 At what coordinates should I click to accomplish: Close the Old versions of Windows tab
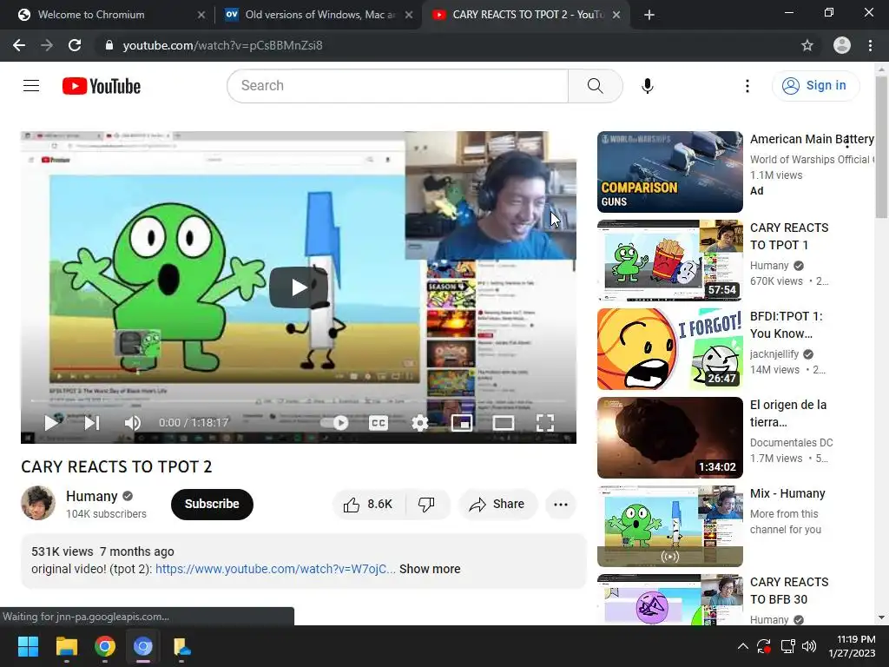pyautogui.click(x=409, y=15)
